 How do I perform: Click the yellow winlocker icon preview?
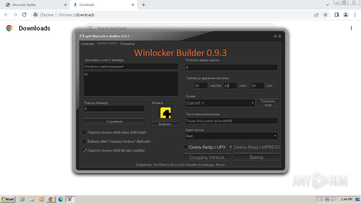click(165, 113)
